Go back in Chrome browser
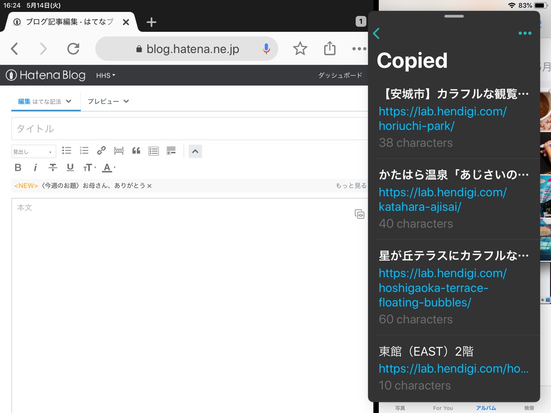The height and width of the screenshot is (413, 551). point(15,49)
